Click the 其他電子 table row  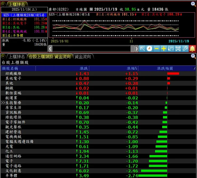point(98,79)
